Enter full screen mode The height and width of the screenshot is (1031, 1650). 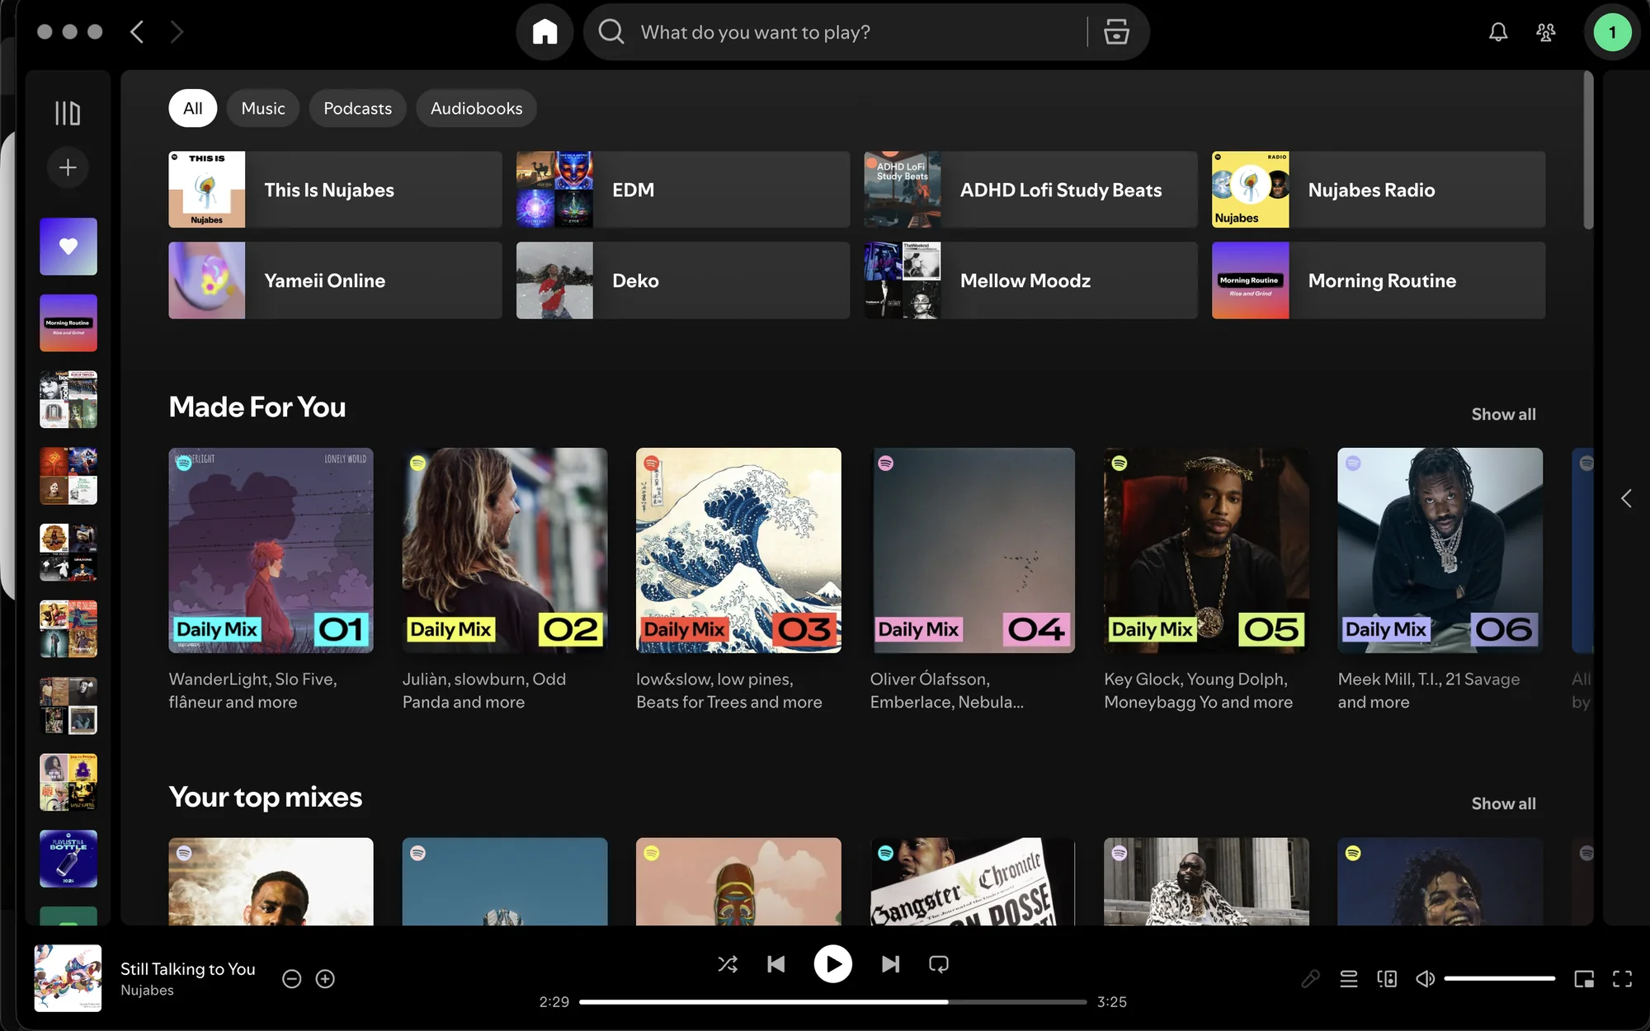pyautogui.click(x=1623, y=979)
